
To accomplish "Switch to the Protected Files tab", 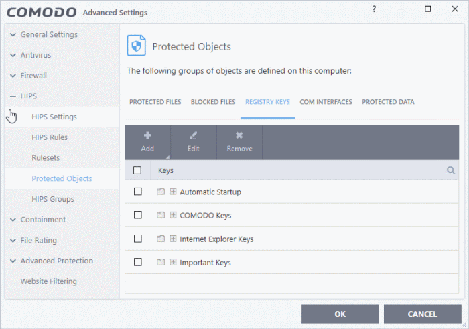I will pyautogui.click(x=155, y=102).
